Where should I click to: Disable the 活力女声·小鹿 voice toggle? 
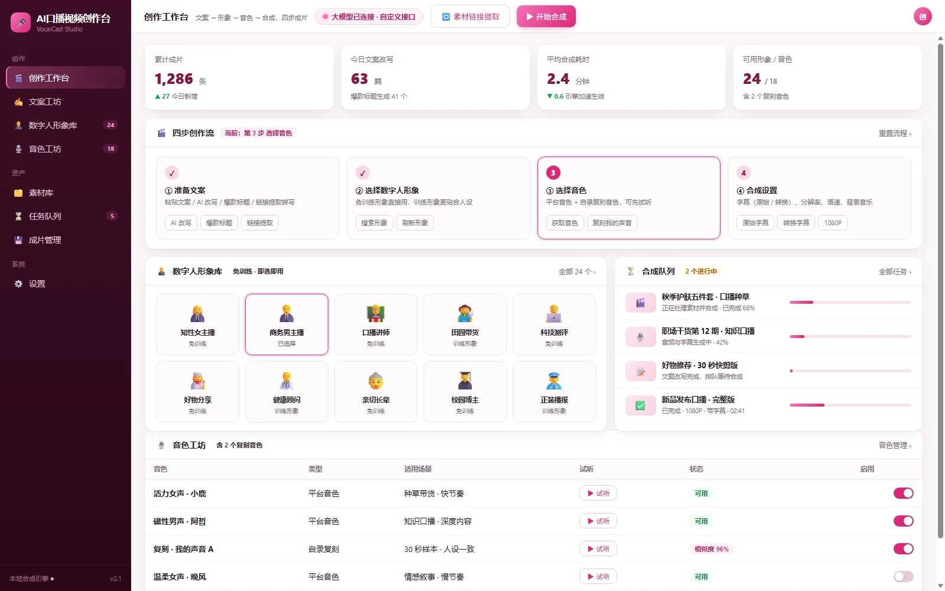click(x=903, y=493)
